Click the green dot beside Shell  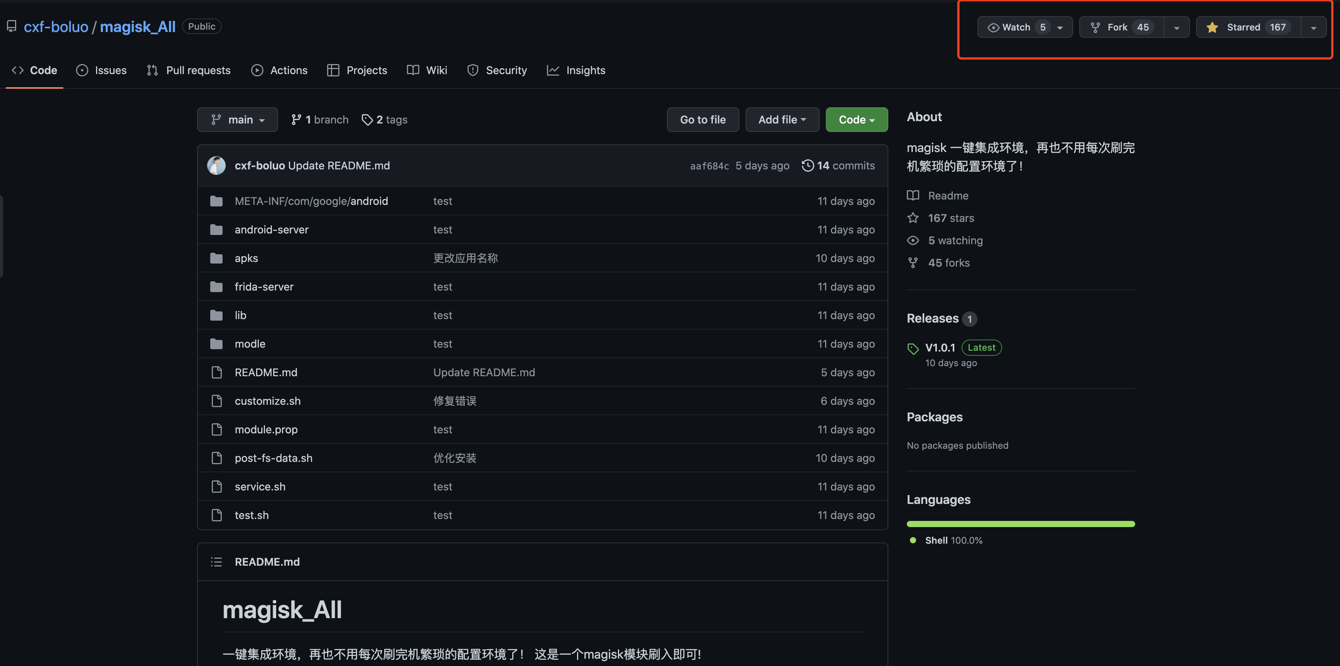(912, 541)
